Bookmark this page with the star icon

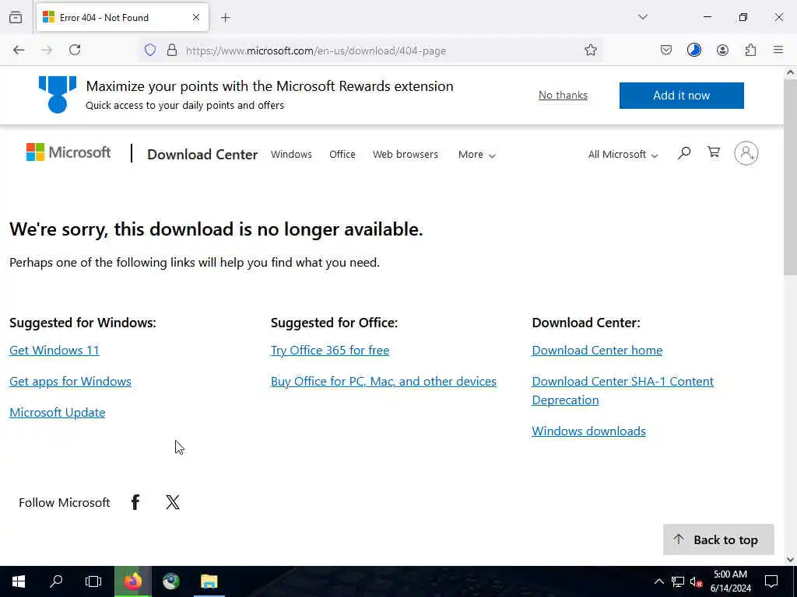coord(590,50)
